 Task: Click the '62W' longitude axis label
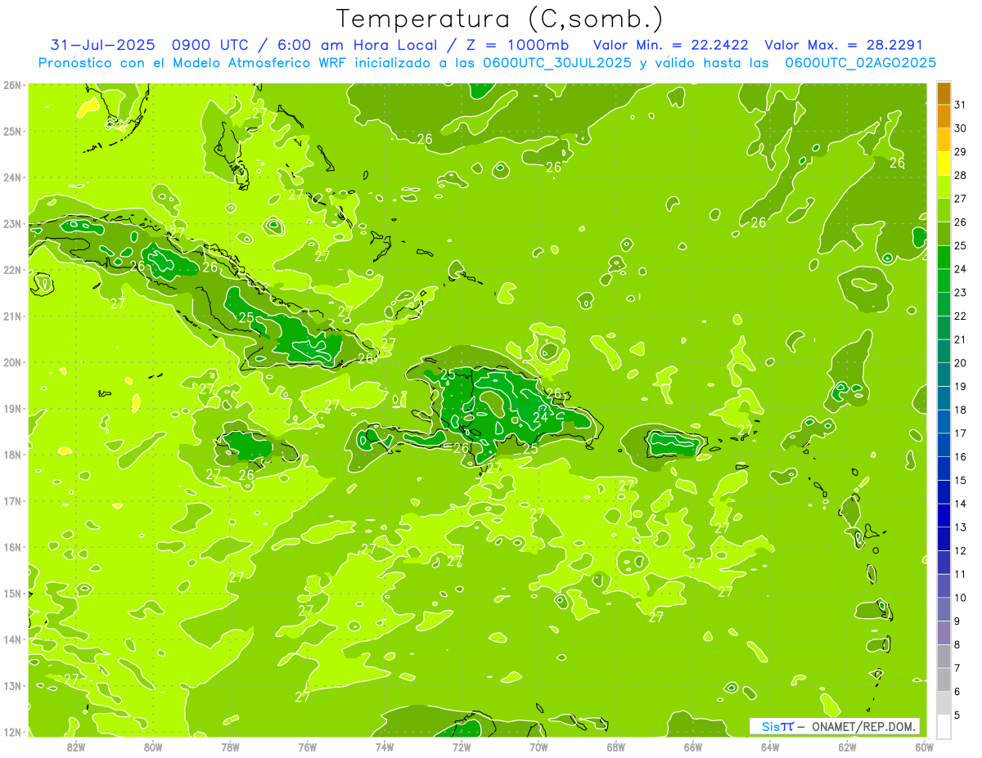click(x=847, y=746)
